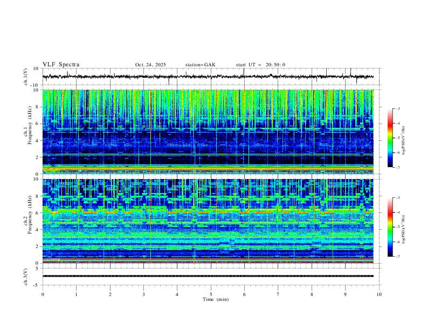
Task: Click the ch.1 spectrogram colorbar
Action: coord(390,138)
